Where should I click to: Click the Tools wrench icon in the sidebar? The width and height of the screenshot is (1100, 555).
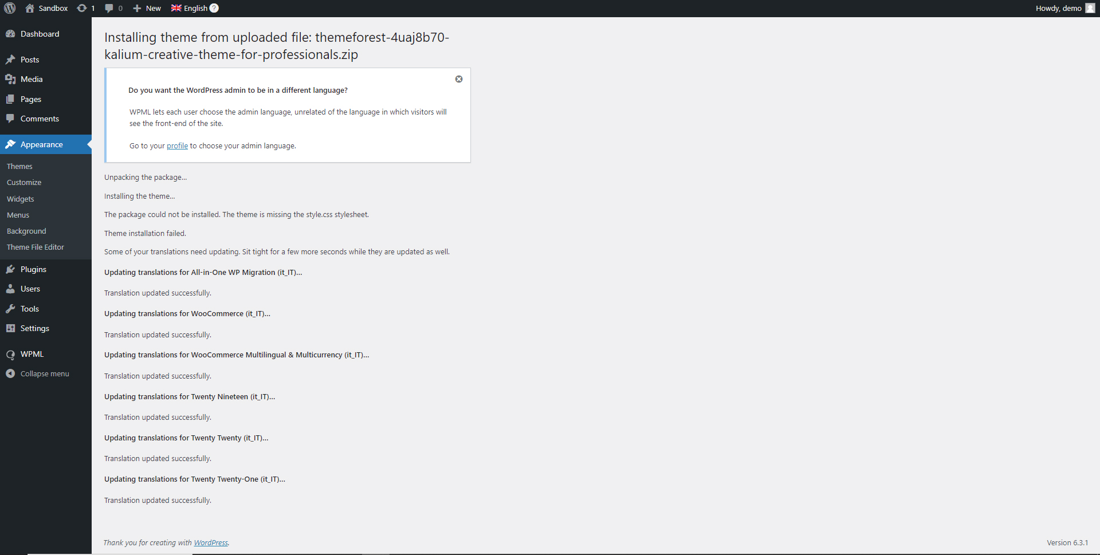pyautogui.click(x=10, y=309)
